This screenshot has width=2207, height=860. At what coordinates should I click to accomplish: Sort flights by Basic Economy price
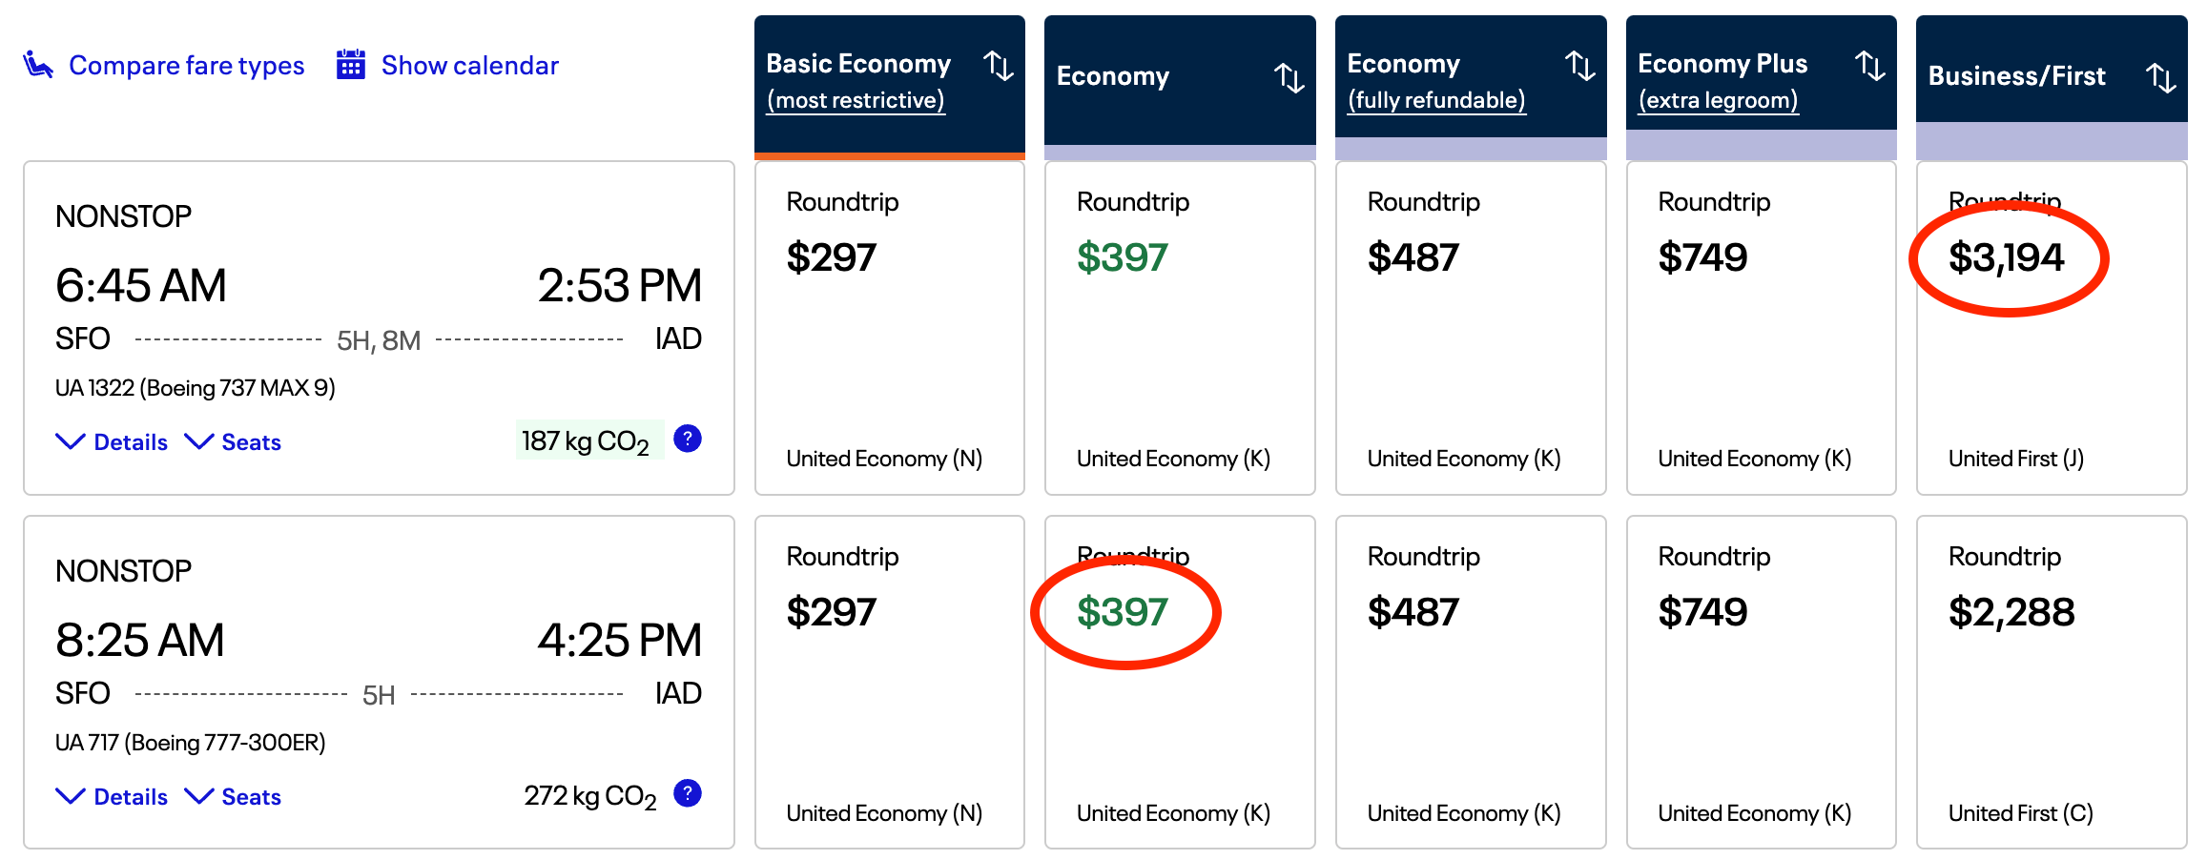pos(999,65)
